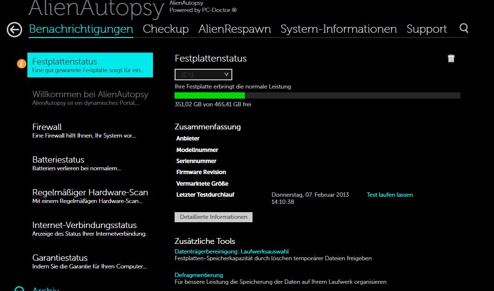Select the Garantiestatus notification
494x291 pixels.
(x=89, y=261)
